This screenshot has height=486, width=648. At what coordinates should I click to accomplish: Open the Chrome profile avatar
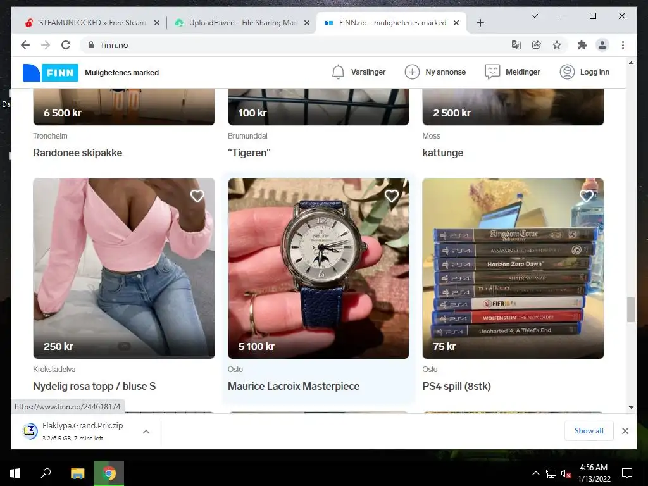click(x=602, y=45)
